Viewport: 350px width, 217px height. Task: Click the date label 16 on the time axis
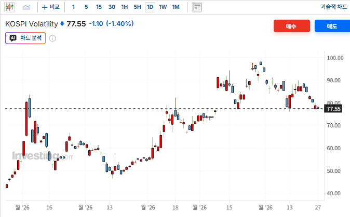[49, 208]
